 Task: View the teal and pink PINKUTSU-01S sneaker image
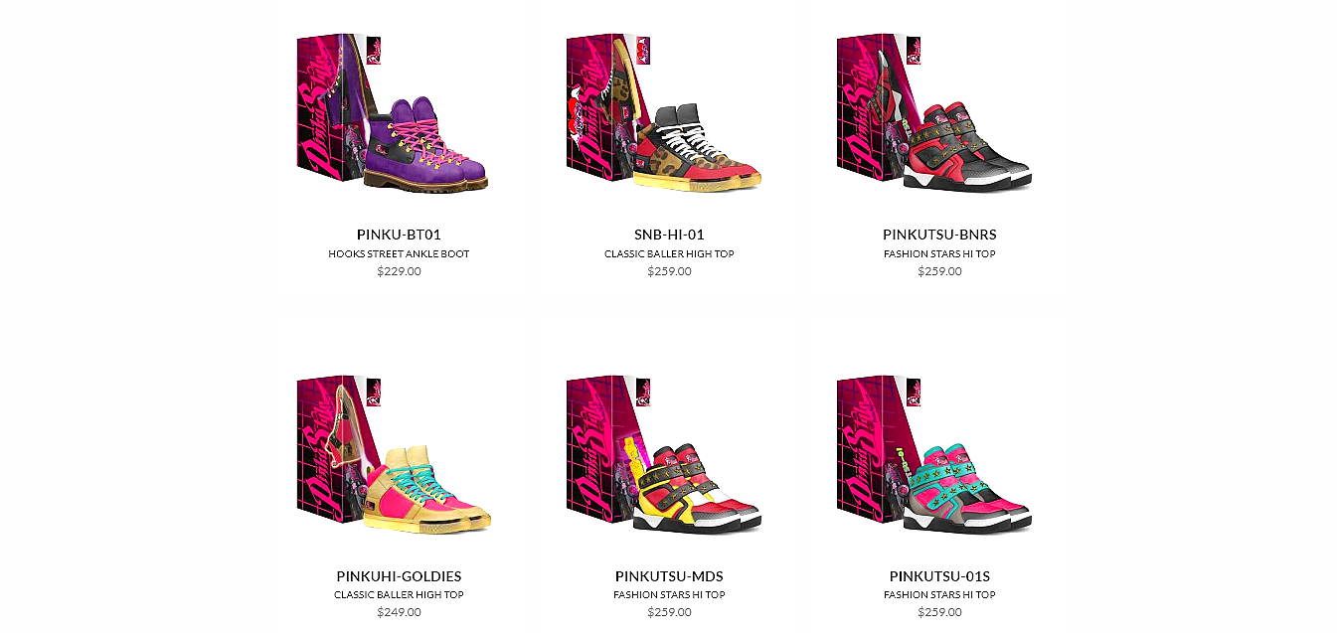click(x=934, y=454)
